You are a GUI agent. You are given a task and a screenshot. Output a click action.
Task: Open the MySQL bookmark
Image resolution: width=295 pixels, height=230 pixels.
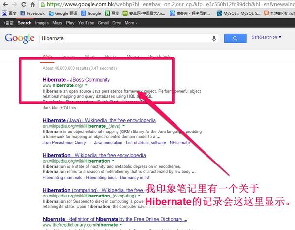pos(238,13)
